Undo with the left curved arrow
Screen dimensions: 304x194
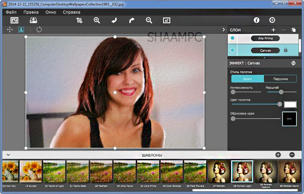pos(114,20)
